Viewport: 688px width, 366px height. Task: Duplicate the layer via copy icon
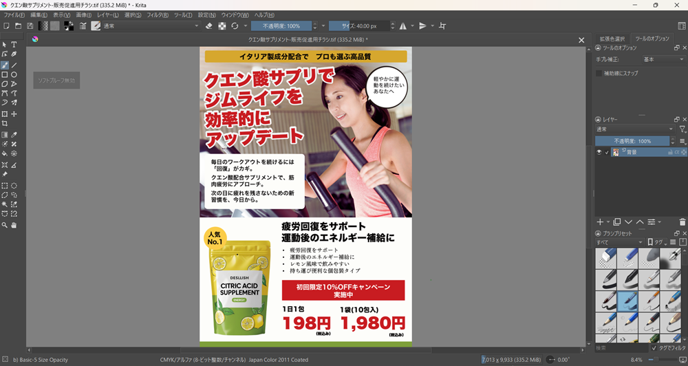[x=617, y=222]
